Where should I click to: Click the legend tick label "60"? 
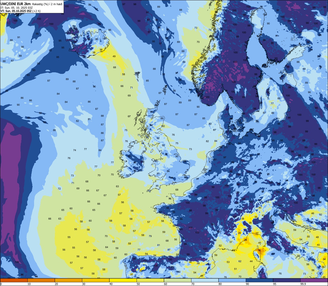click(166, 284)
